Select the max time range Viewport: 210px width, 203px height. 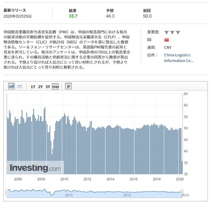(x=55, y=86)
